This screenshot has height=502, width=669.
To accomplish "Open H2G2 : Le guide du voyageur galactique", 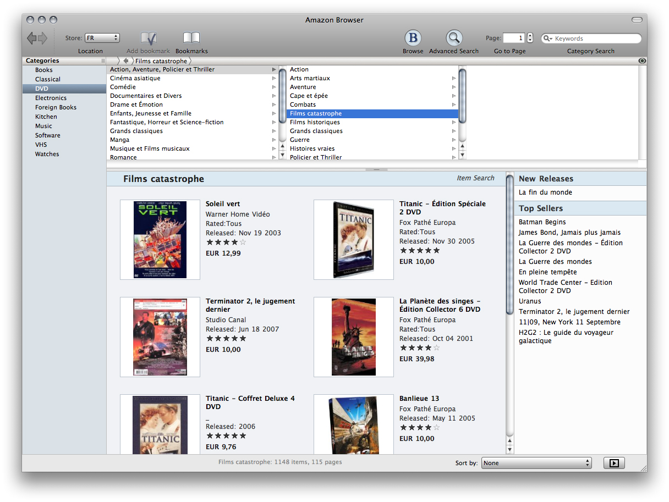I will click(x=566, y=336).
